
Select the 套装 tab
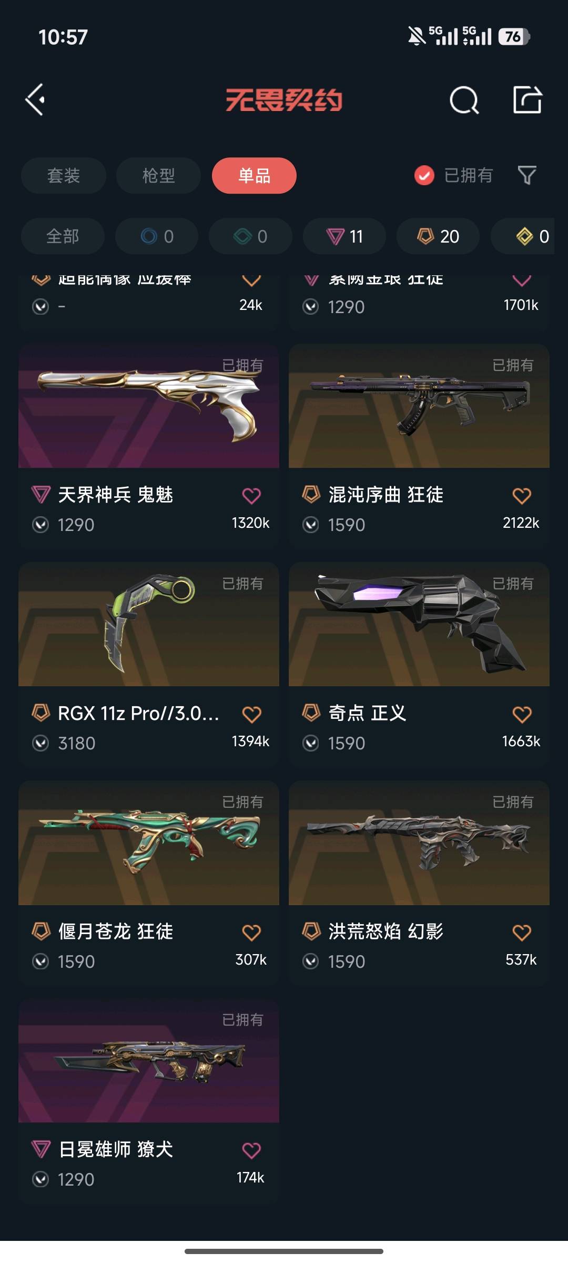coord(64,175)
